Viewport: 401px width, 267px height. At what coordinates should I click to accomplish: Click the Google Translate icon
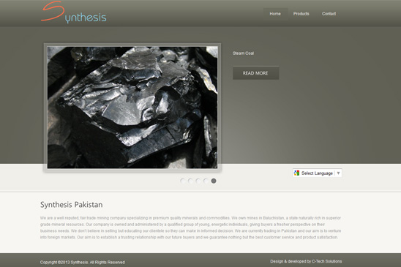click(x=296, y=173)
